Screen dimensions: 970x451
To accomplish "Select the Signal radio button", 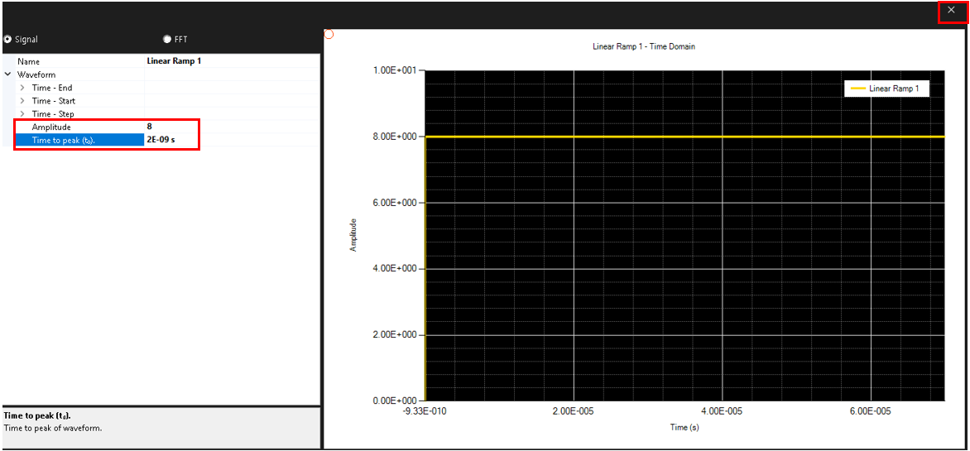I will pyautogui.click(x=8, y=39).
